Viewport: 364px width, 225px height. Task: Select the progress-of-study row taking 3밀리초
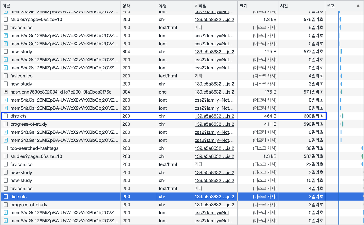coord(29,205)
